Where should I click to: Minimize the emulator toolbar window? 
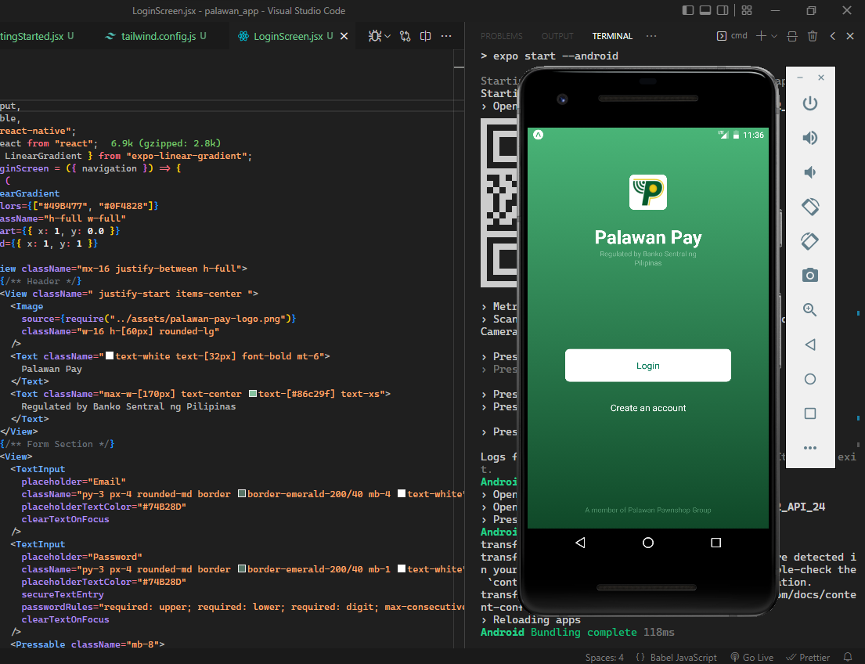point(800,78)
